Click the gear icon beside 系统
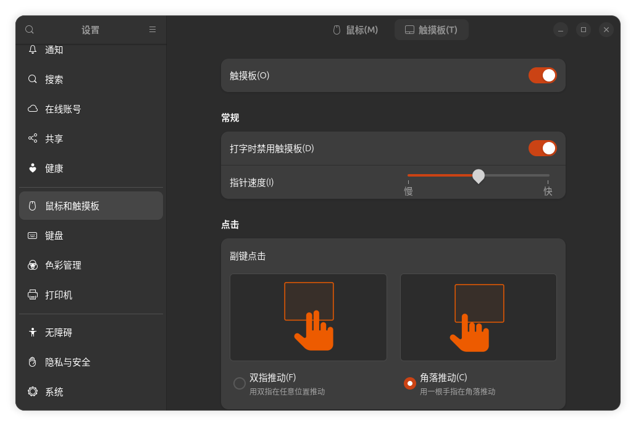This screenshot has width=636, height=426. coord(33,391)
